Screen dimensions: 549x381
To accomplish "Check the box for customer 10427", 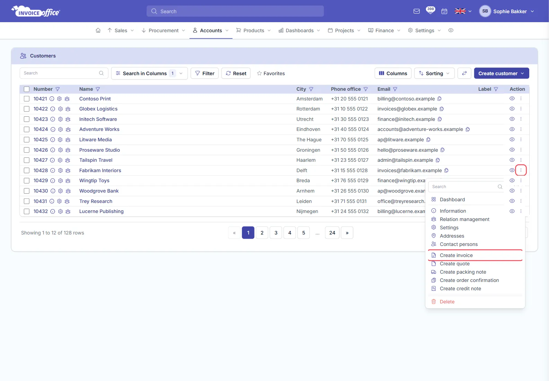I will (27, 160).
